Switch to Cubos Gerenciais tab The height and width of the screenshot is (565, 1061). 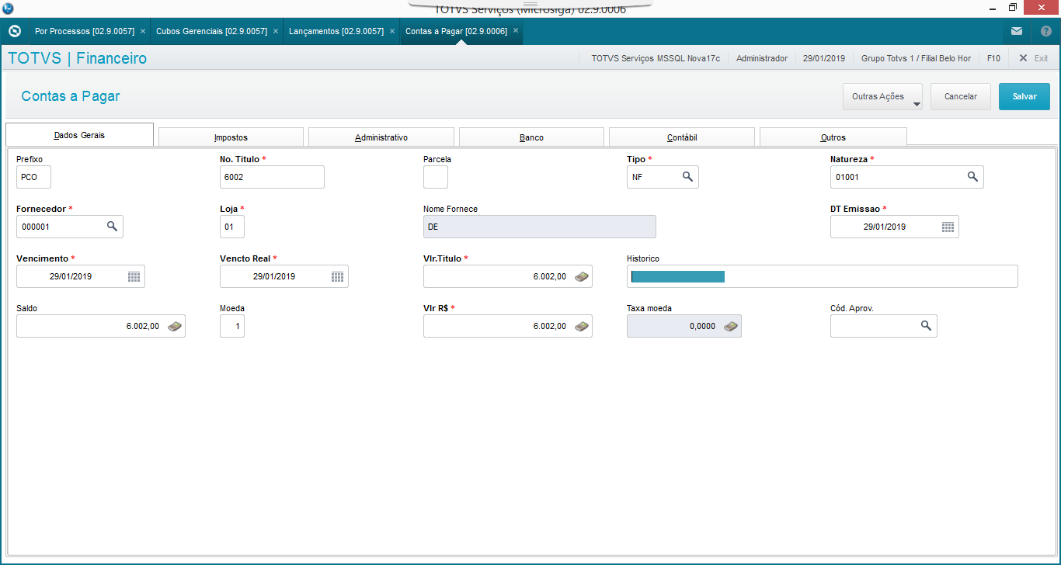pyautogui.click(x=211, y=32)
